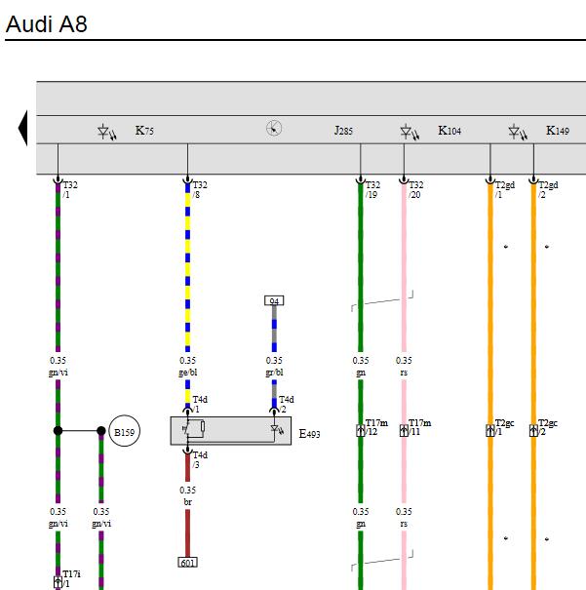Click the T4d/3 pin label
Viewport: 586px width, 590px height.
click(200, 459)
